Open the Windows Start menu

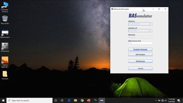click(3, 100)
